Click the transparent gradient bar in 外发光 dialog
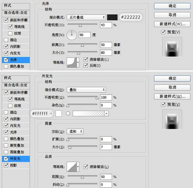The width and height of the screenshot is (193, 188). tap(89, 113)
